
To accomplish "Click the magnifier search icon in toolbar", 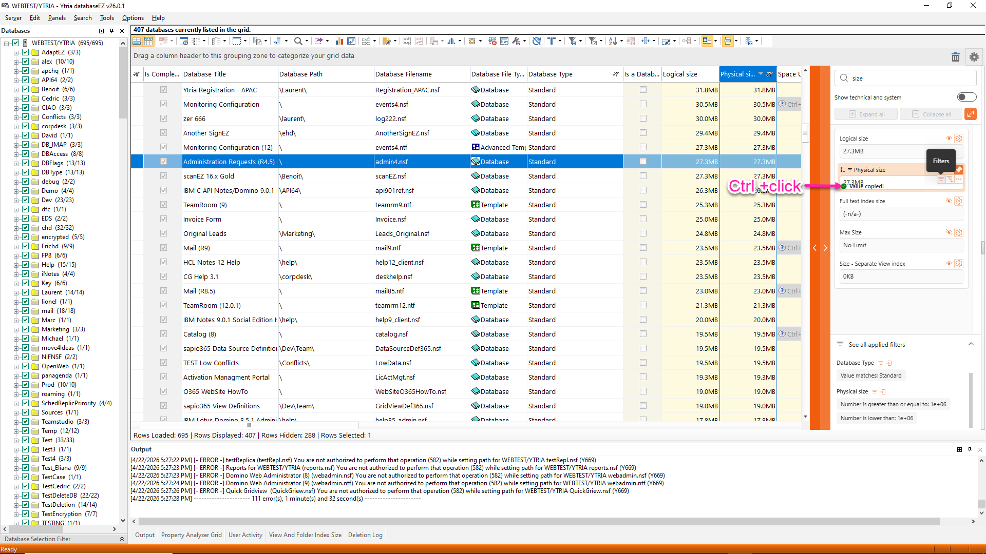I will point(298,41).
